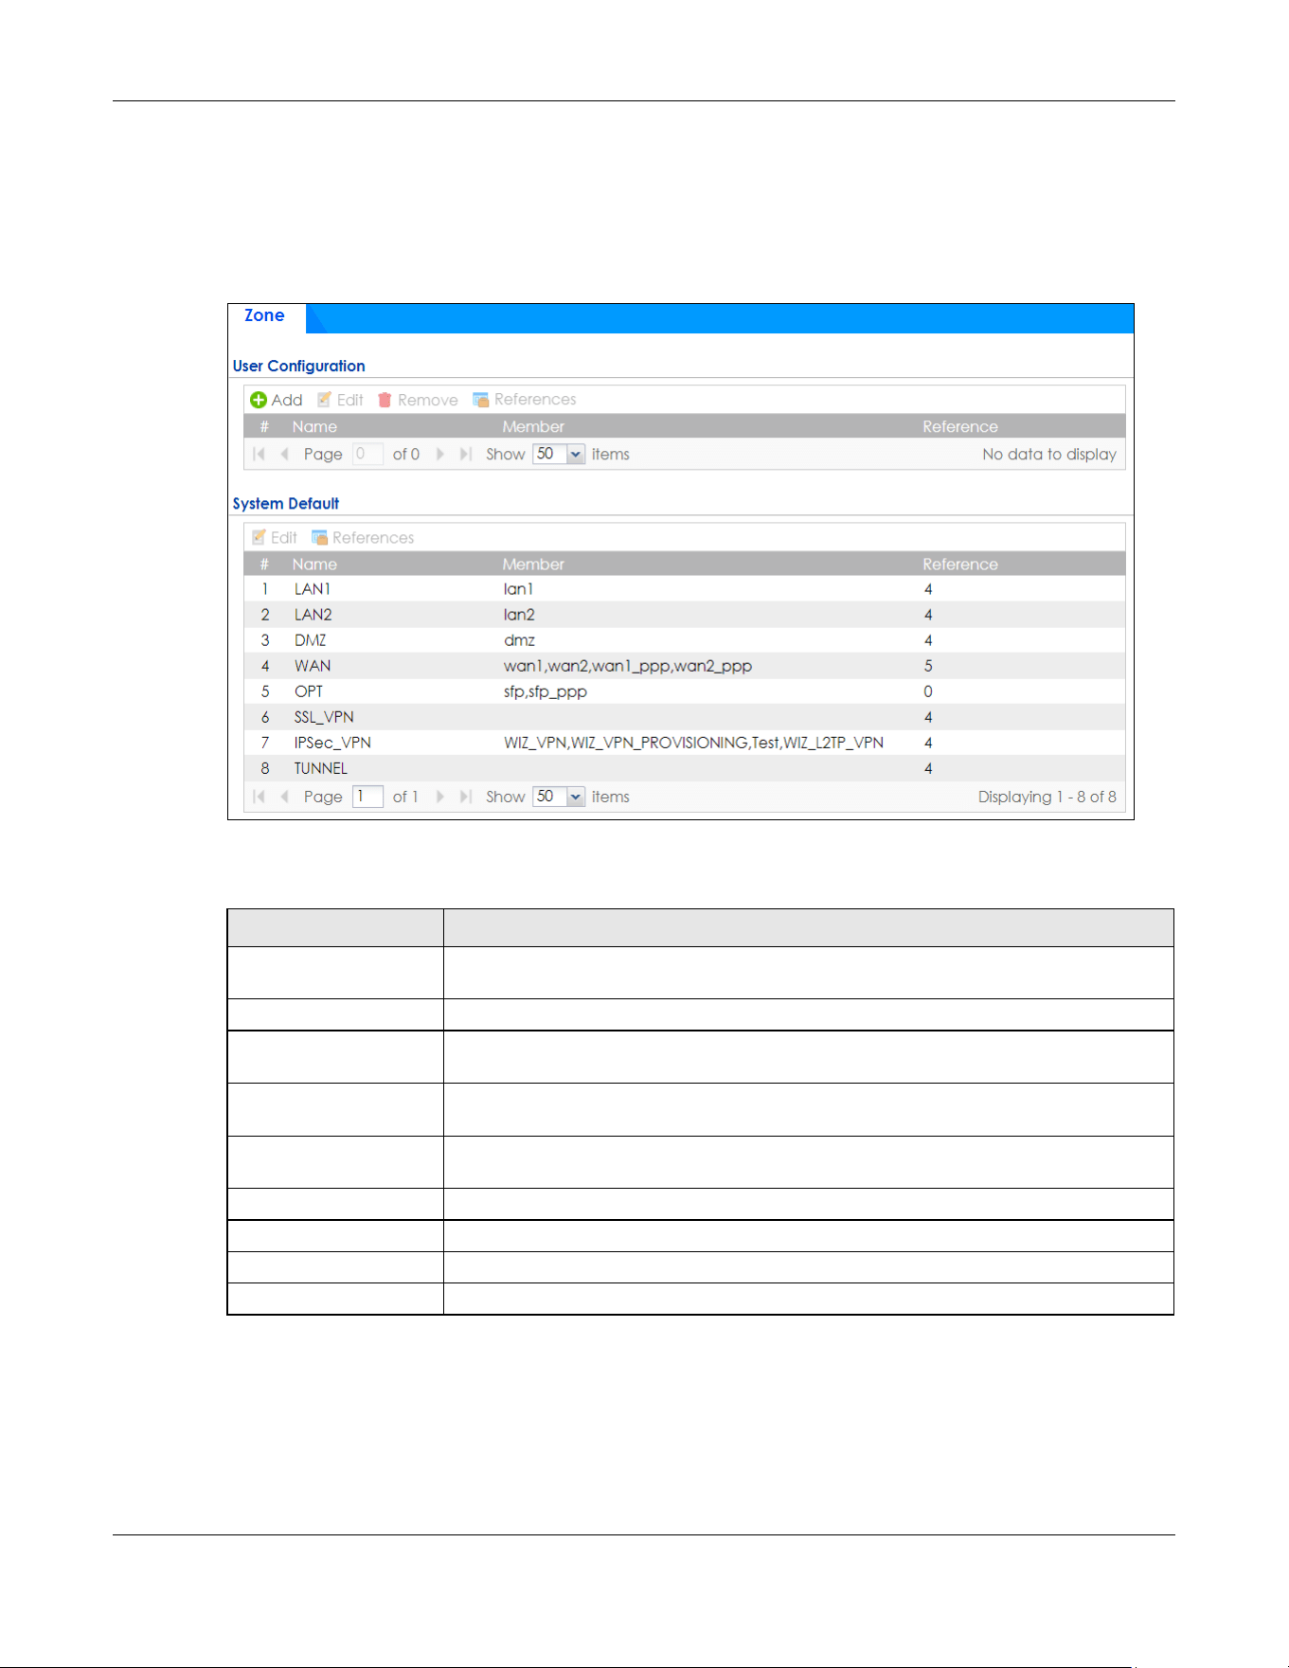Viewport: 1289px width, 1668px height.
Task: Click member cell starting 'WIZ_VPN,WIZ_VPN_PROVISIONING'
Action: click(x=693, y=743)
